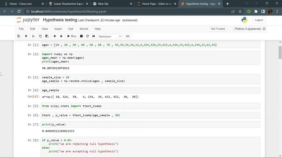Interrupt the kernel with the stop icon
Viewport: 282px width, 158px height.
pos(81,36)
